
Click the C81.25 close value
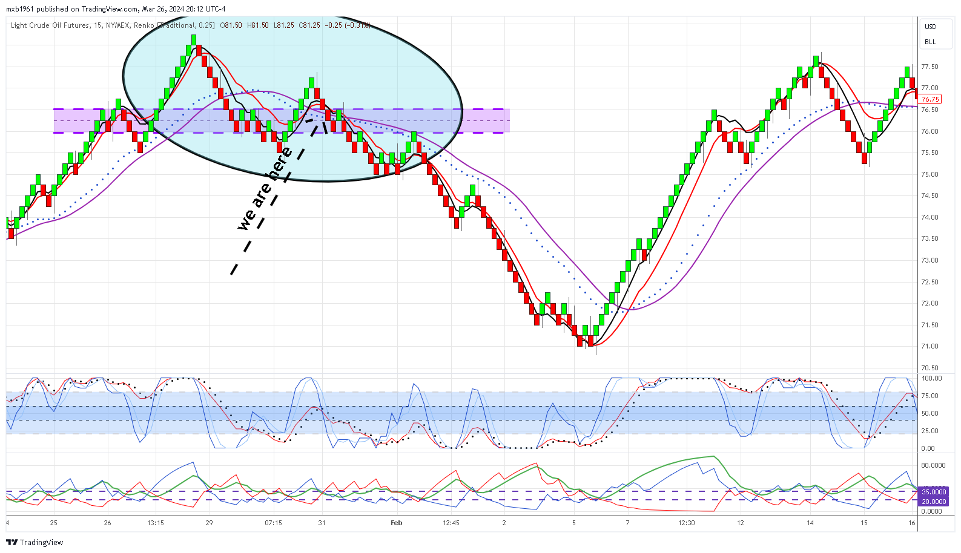(x=309, y=25)
